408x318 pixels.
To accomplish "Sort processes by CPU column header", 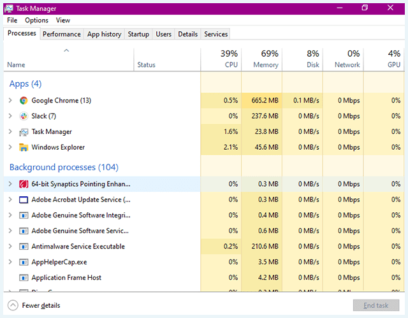I will pos(221,59).
